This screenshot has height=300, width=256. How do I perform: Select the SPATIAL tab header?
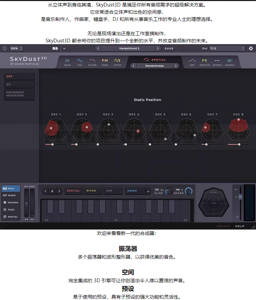point(155,60)
